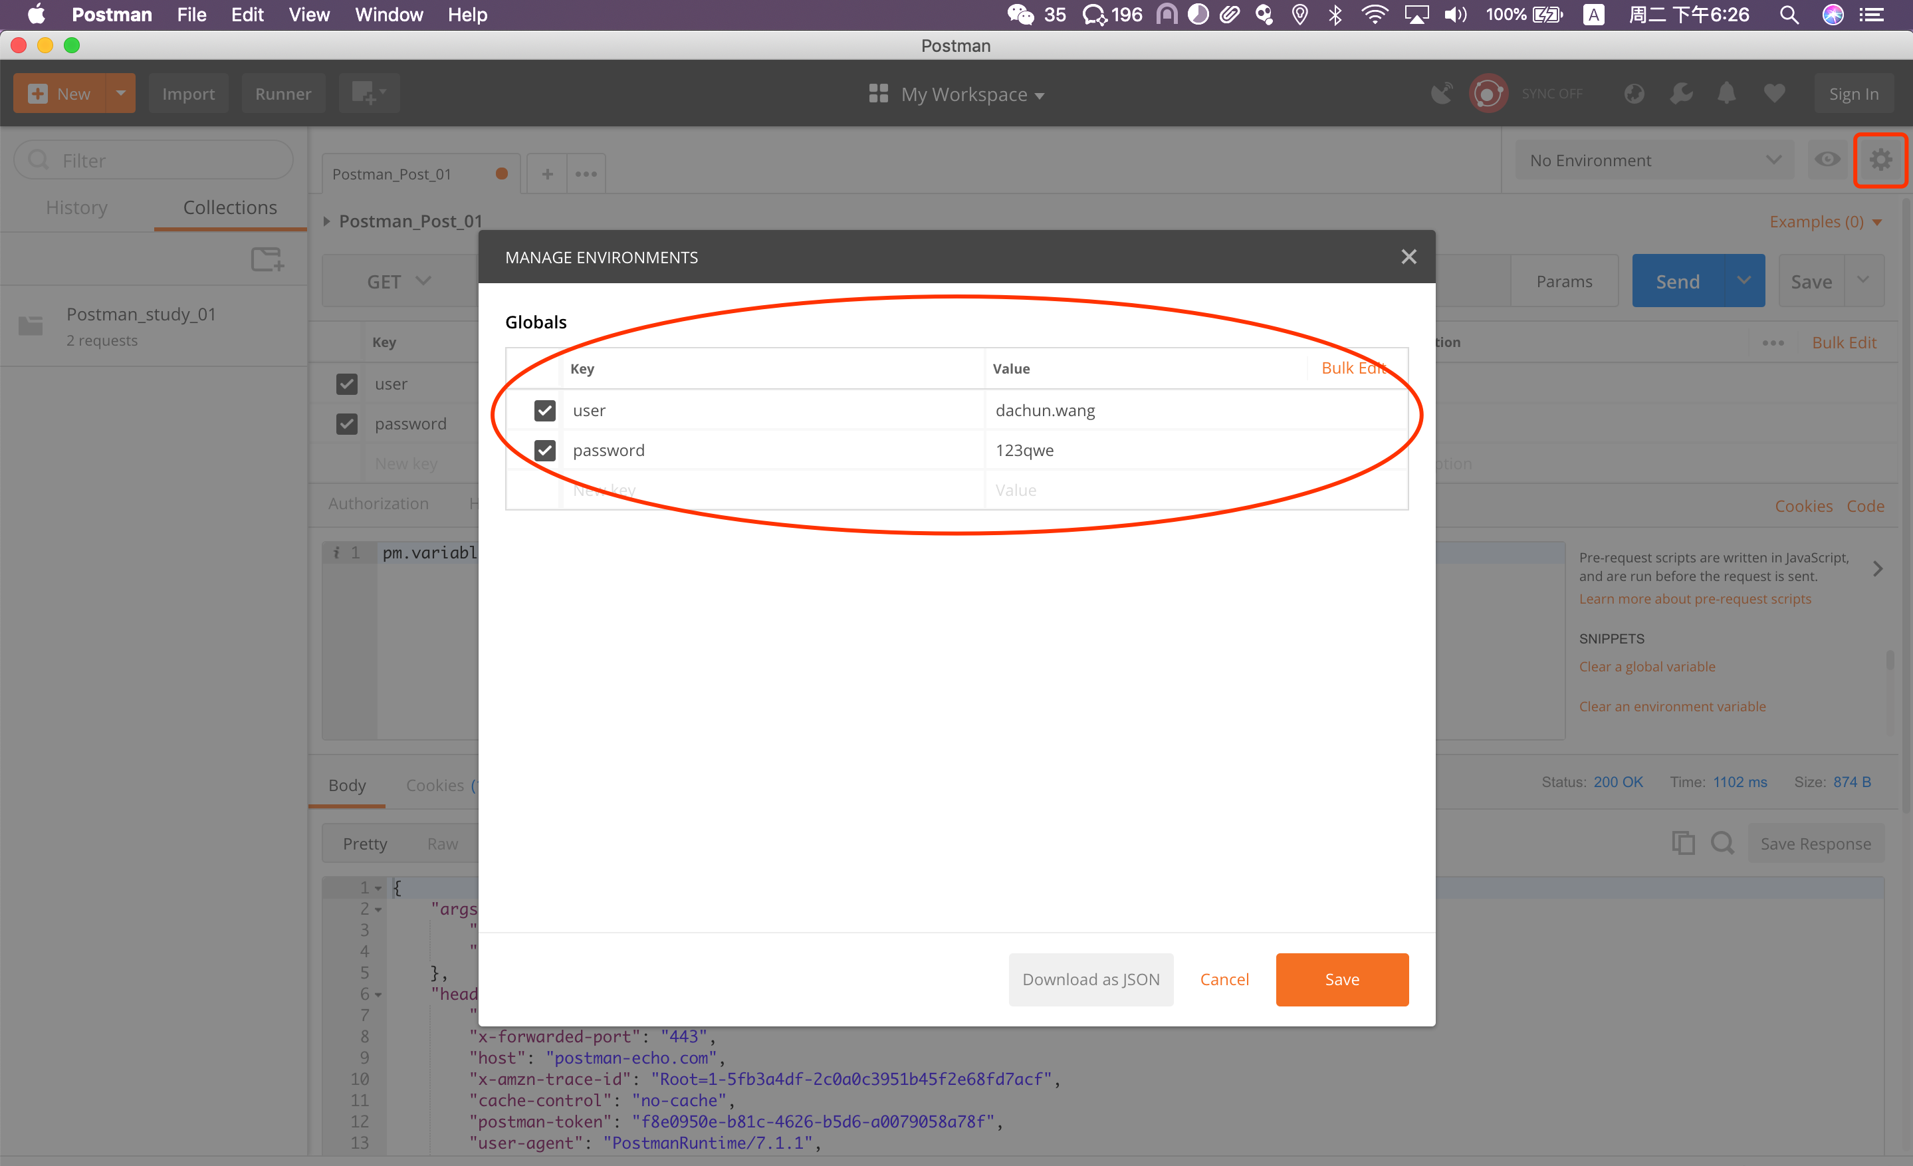Open the Edit menu
The width and height of the screenshot is (1913, 1166).
click(247, 15)
